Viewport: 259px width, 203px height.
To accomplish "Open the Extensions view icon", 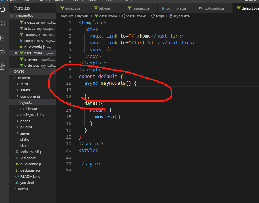I will pos(3,66).
